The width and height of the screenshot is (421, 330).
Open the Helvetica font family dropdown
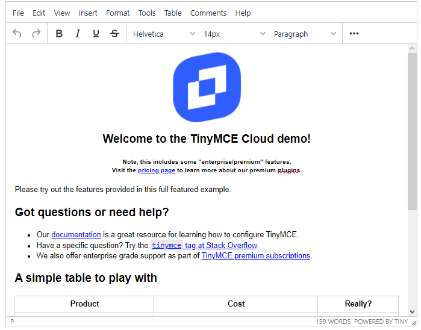click(x=164, y=34)
